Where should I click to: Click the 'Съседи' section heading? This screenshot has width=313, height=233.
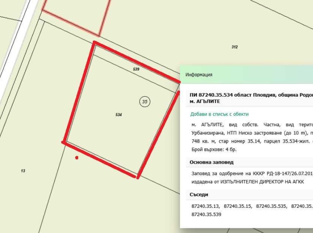[199, 194]
